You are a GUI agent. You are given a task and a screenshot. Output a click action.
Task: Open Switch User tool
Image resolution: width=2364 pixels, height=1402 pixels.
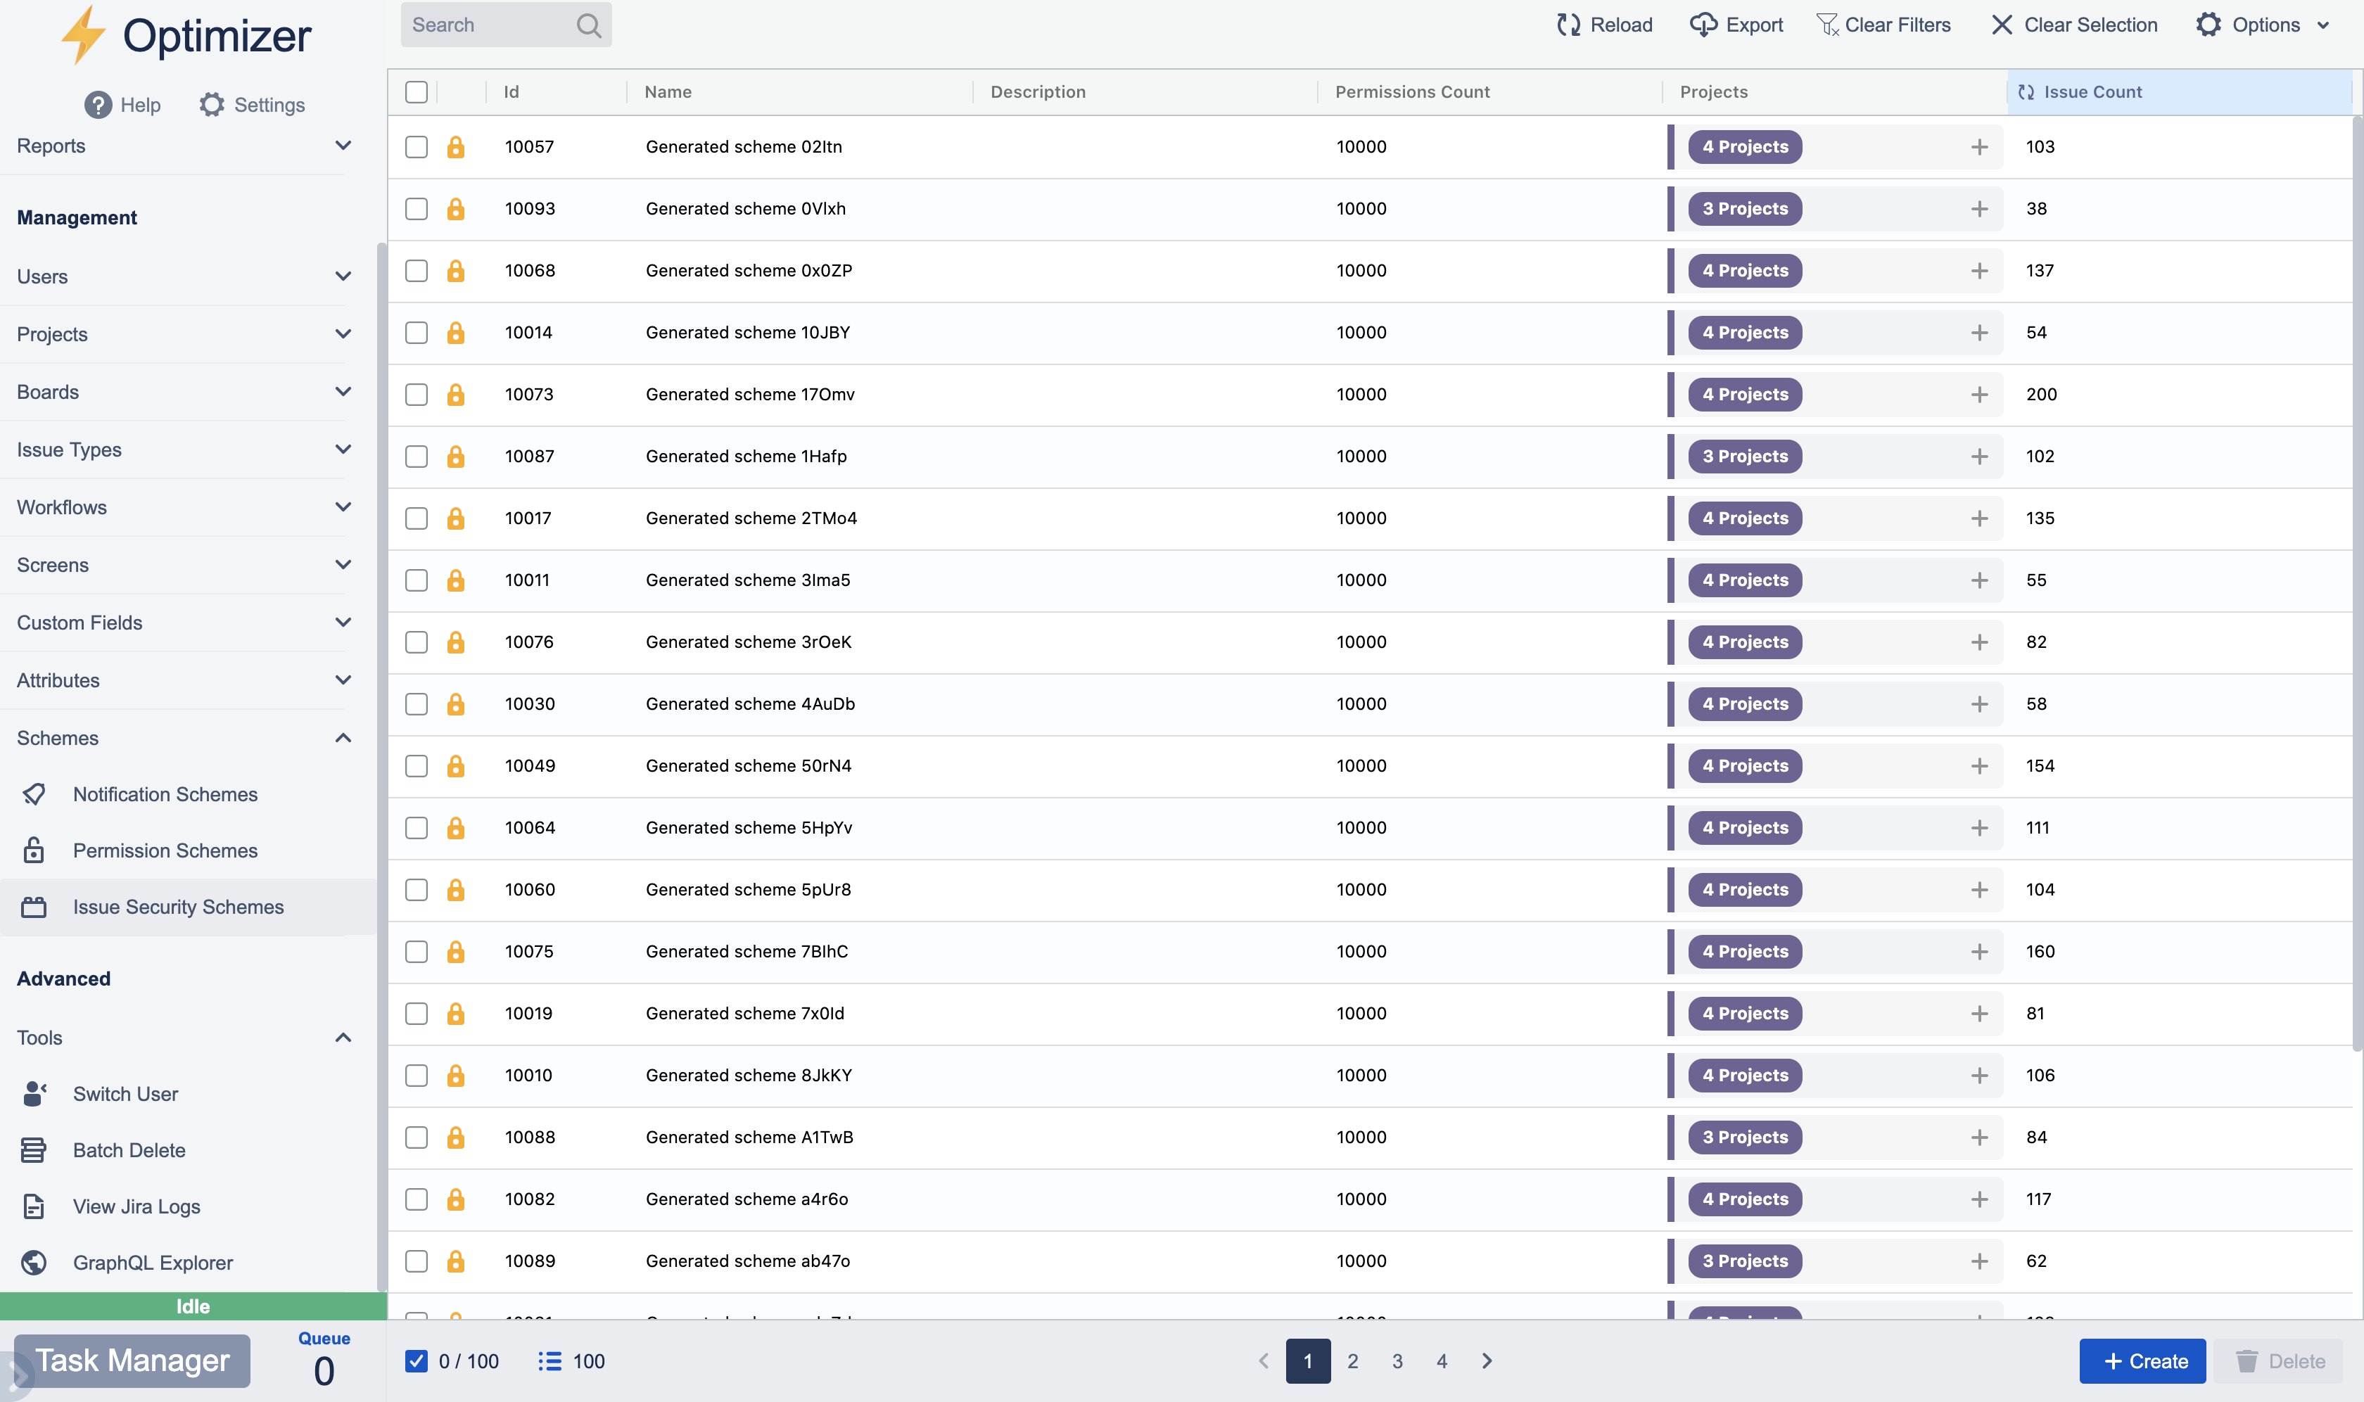(x=126, y=1093)
